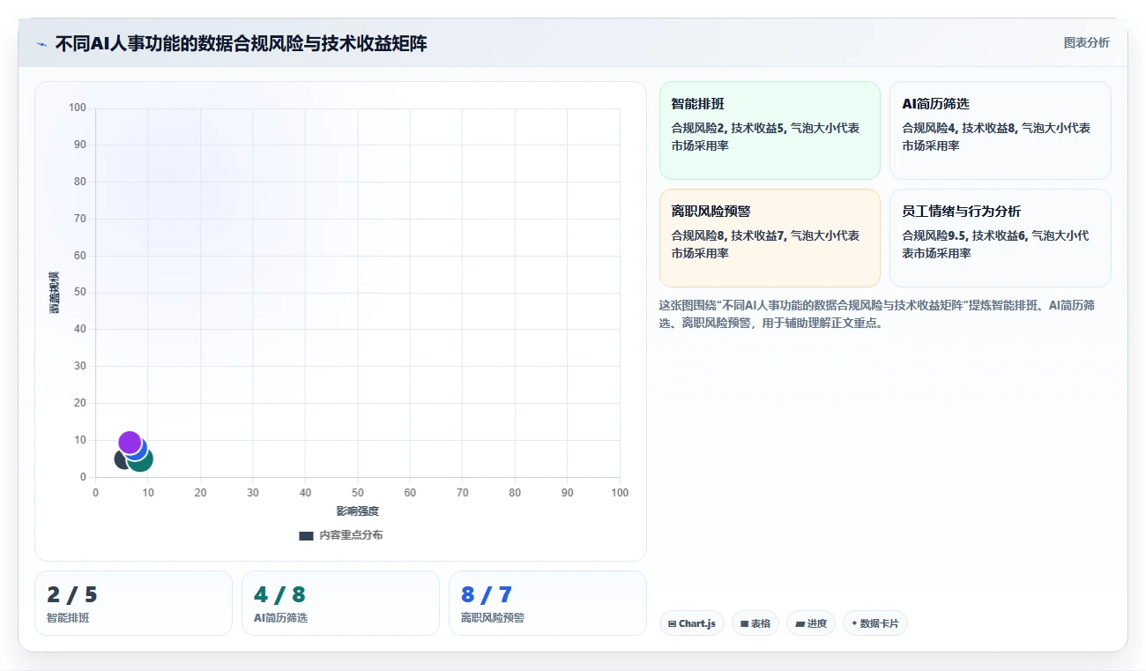Select the 员工情绪与行为分析 info card

(1001, 238)
